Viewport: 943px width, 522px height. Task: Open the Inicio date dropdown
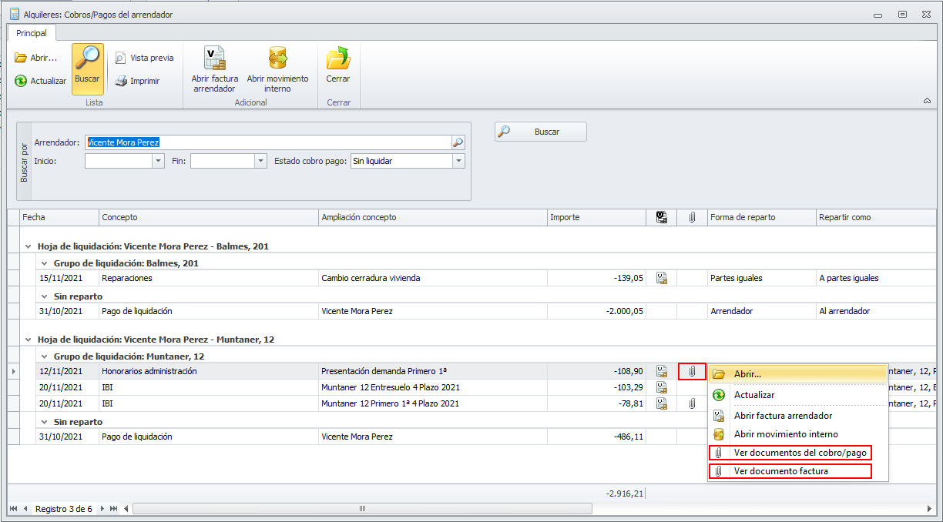[159, 161]
